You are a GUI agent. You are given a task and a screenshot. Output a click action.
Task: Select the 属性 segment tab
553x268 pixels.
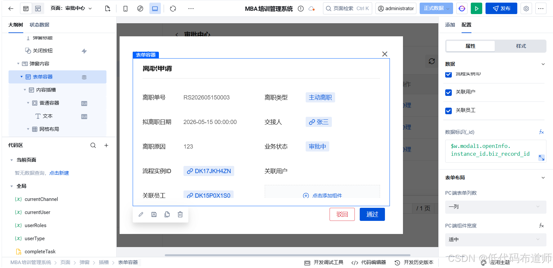click(x=470, y=46)
